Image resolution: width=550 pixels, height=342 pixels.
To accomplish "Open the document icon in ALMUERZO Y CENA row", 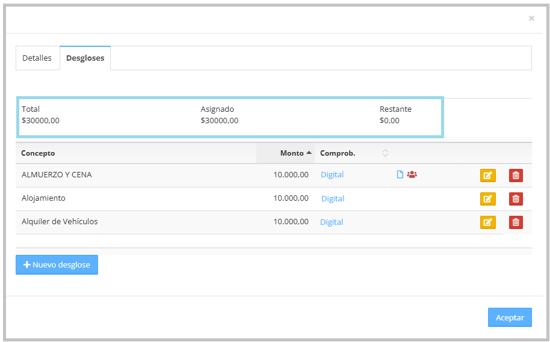I will pos(400,175).
